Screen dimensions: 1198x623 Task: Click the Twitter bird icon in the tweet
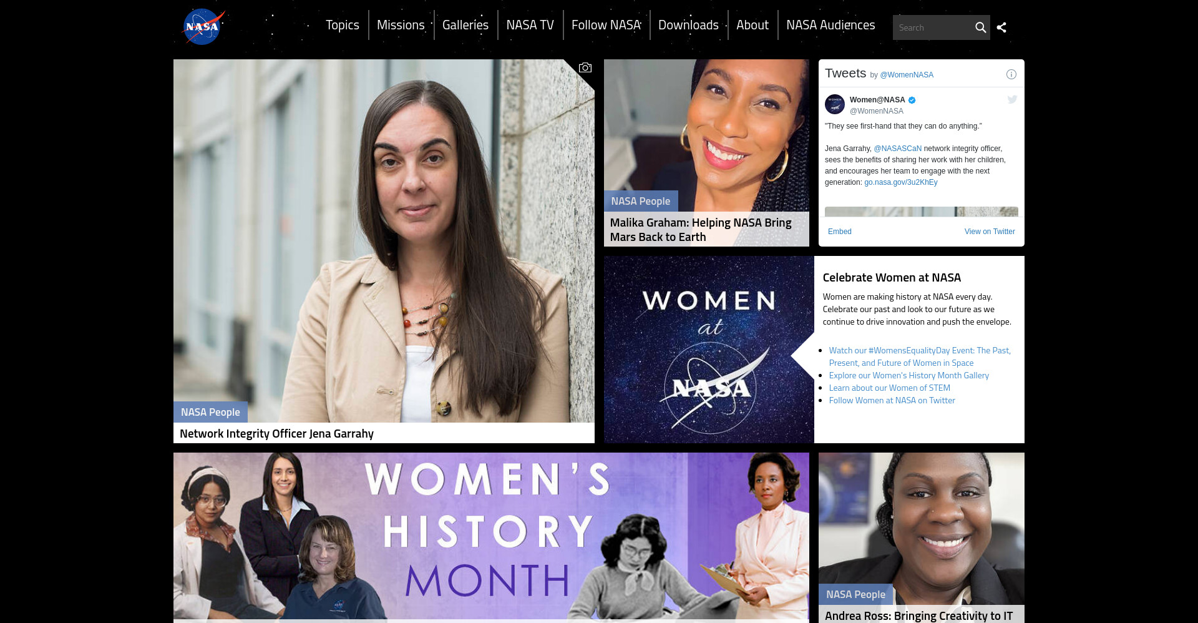pos(1012,99)
